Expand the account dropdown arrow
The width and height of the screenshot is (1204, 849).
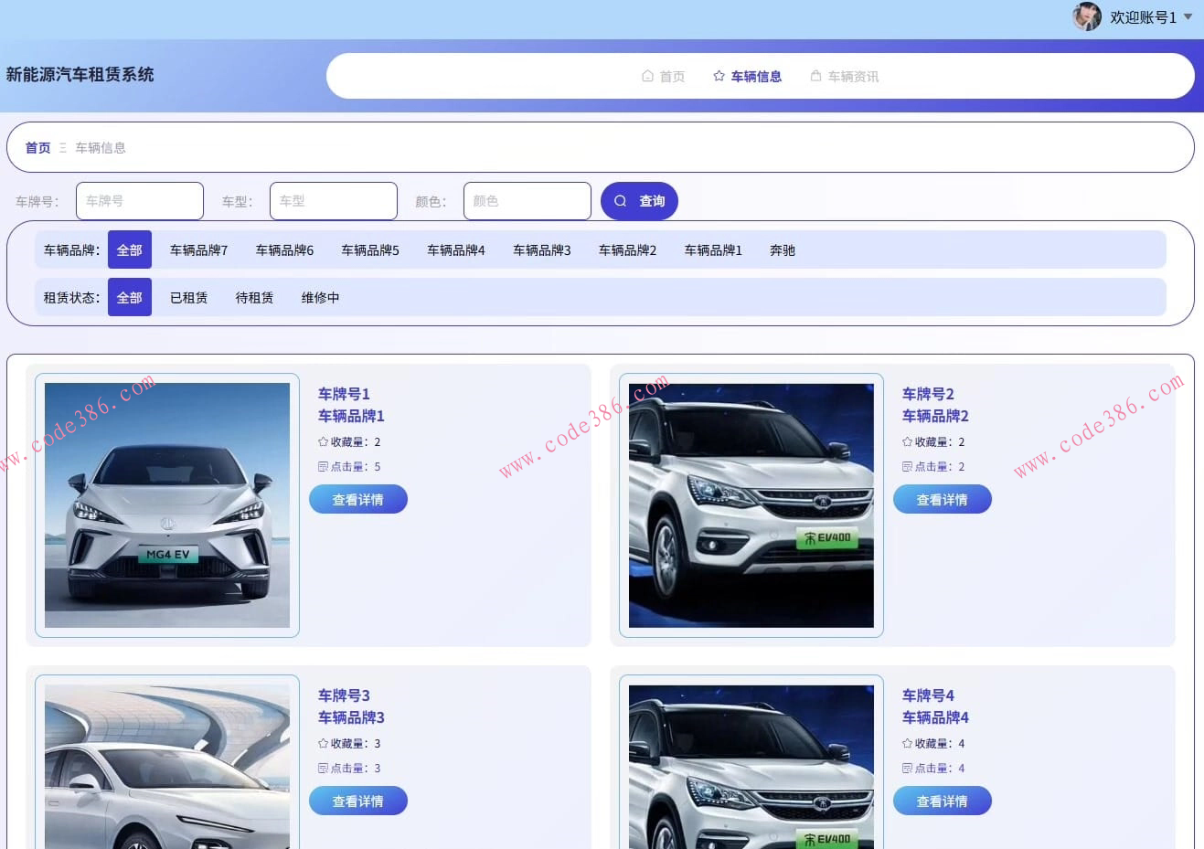[1188, 16]
